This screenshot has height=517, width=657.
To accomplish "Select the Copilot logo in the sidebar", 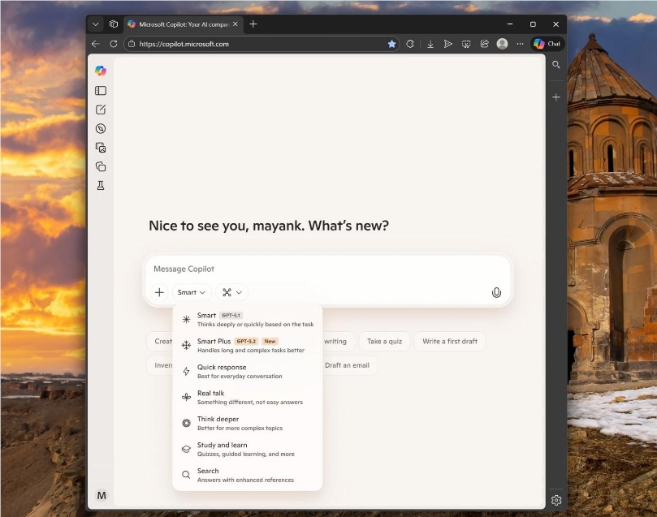I will 100,71.
